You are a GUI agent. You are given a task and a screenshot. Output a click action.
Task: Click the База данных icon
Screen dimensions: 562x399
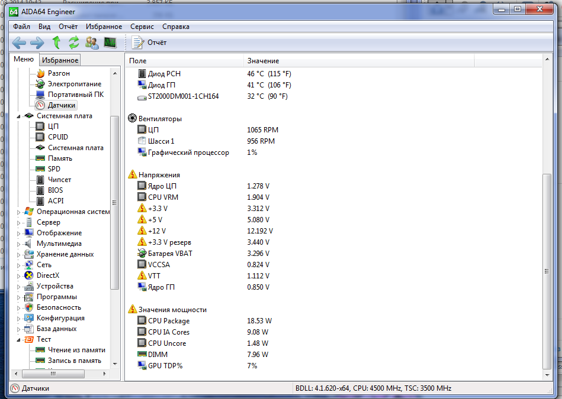[28, 329]
